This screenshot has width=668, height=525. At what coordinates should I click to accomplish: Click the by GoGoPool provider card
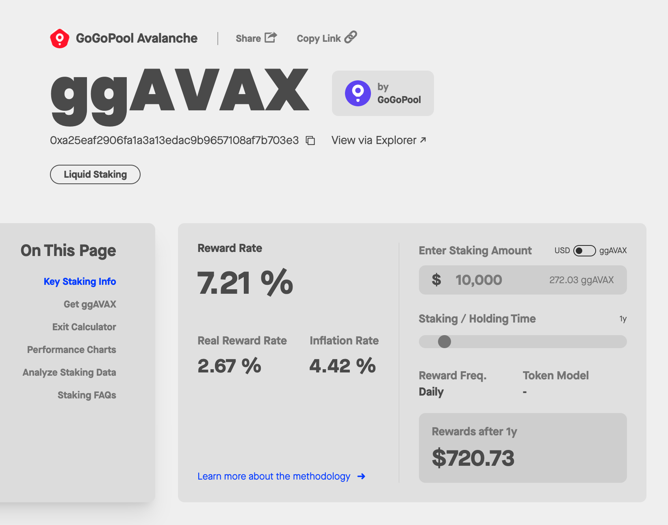[383, 93]
